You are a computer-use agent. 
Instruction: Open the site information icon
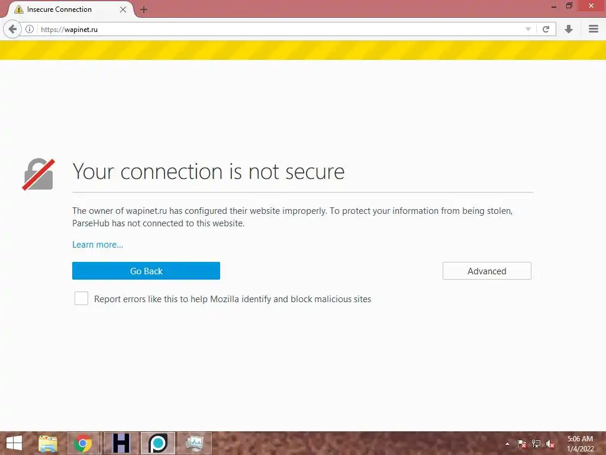30,29
